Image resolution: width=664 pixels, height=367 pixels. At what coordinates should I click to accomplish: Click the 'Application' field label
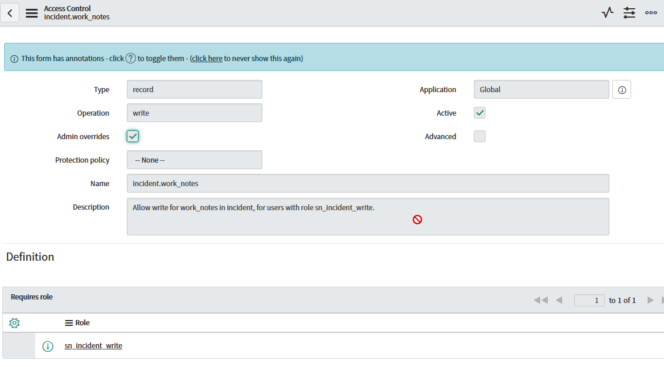(x=438, y=90)
